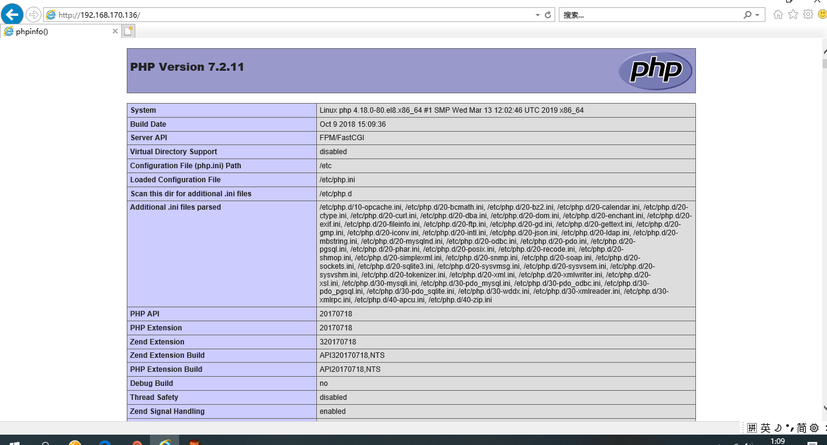Refresh the page with the reload icon
827x445 pixels.
pyautogui.click(x=548, y=15)
